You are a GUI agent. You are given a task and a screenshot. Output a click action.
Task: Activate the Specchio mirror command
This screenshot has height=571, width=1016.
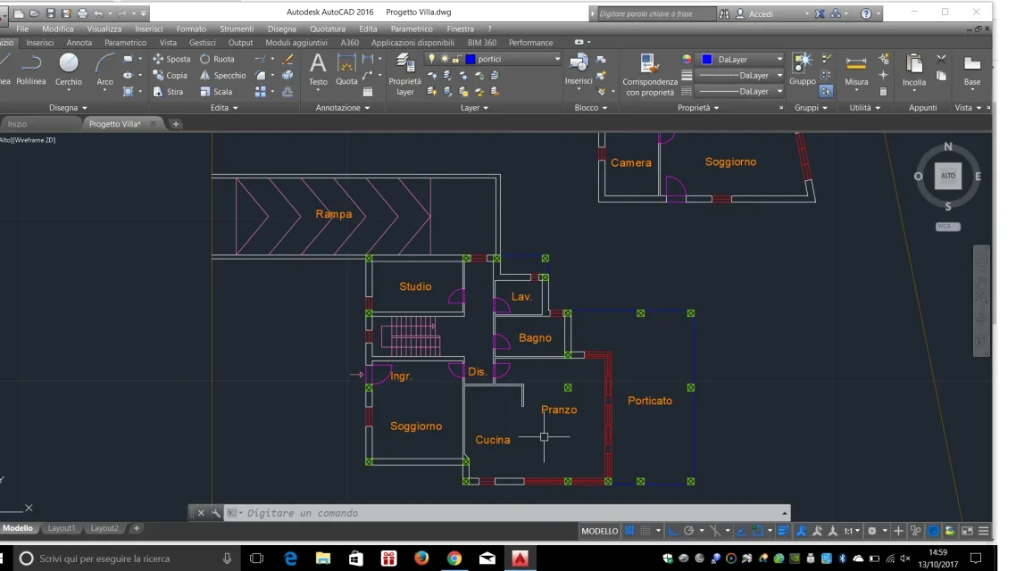pos(222,75)
